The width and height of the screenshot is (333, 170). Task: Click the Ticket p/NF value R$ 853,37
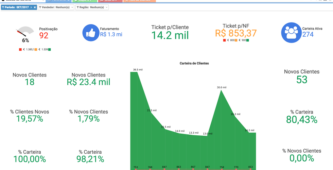[236, 33]
